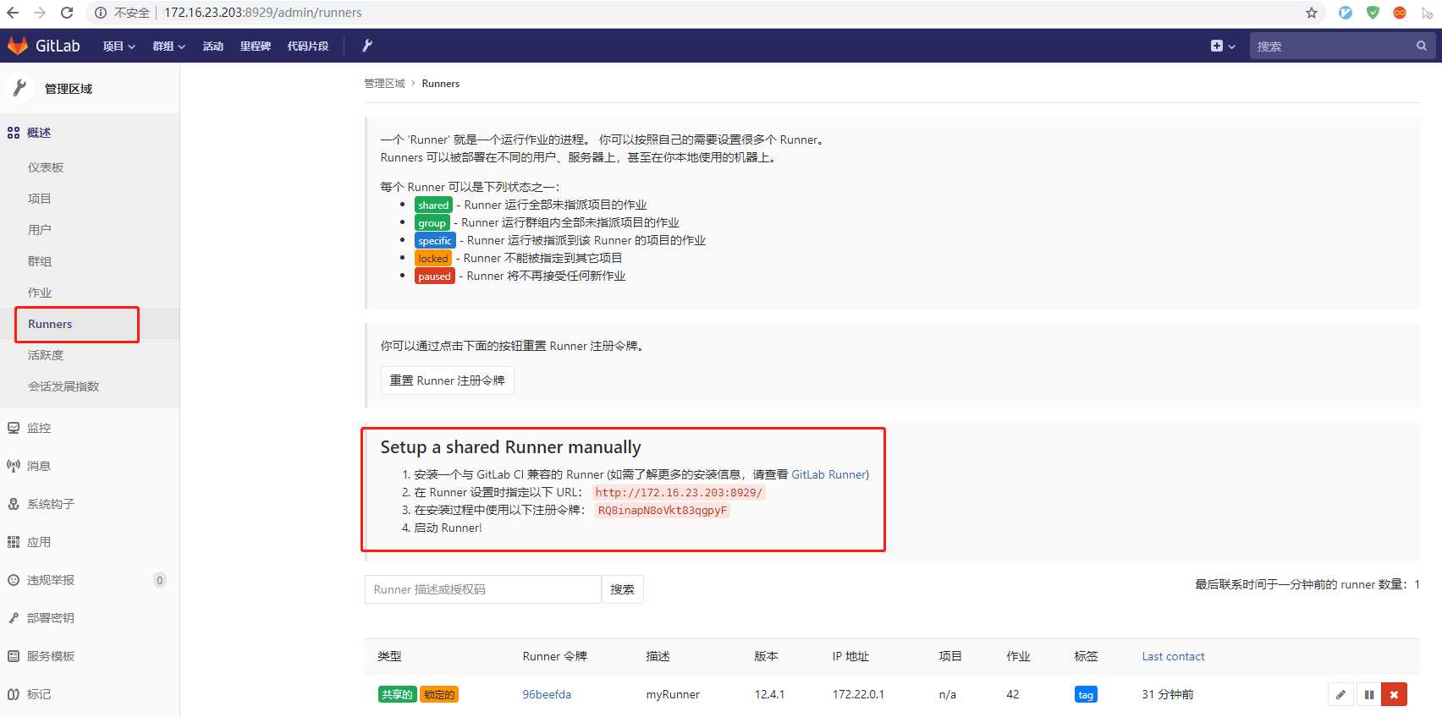Open 里程碑 in top navigation
The height and width of the screenshot is (717, 1442).
point(255,46)
